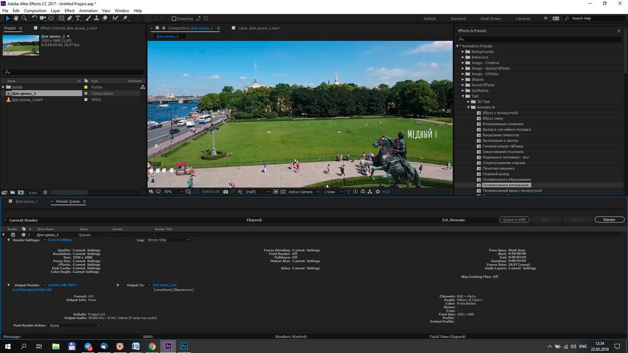Take a snapshot with camera icon

point(226,192)
